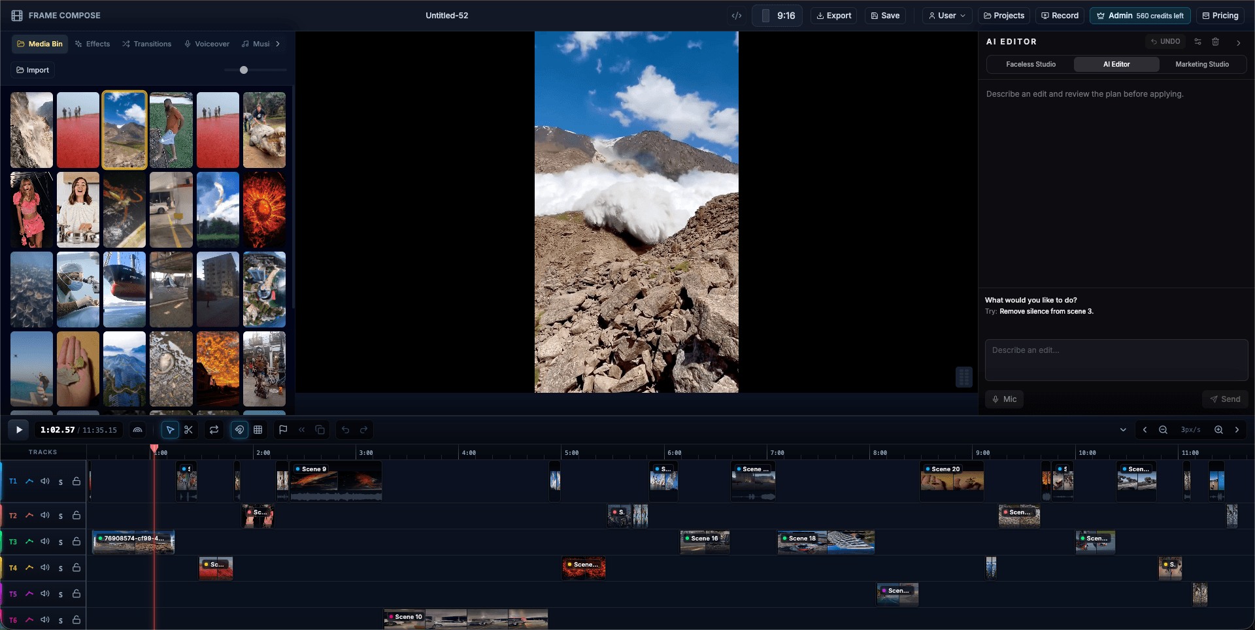The image size is (1255, 630).
Task: Click the 5:00 mark on timeline ruler
Action: pyautogui.click(x=571, y=452)
